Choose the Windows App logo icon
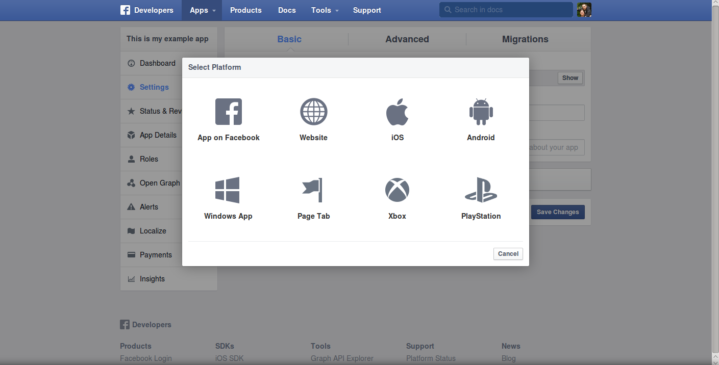 228,190
